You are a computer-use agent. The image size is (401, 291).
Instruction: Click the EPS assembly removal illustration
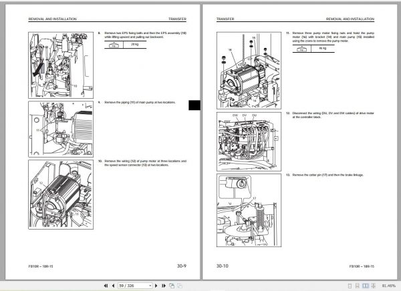coord(61,65)
